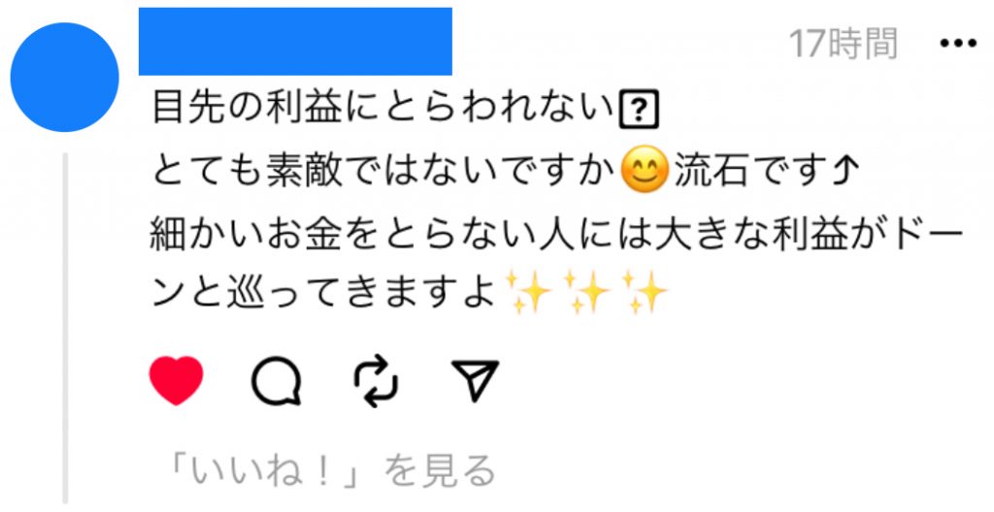Open the 「いいね!」を見る link

tap(329, 471)
